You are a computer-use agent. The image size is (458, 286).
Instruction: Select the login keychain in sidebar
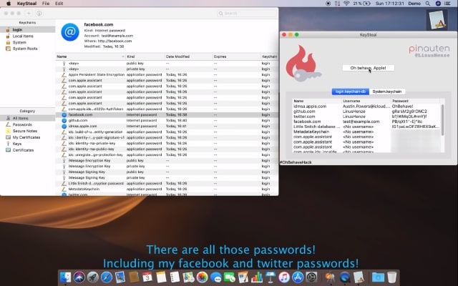(18, 30)
